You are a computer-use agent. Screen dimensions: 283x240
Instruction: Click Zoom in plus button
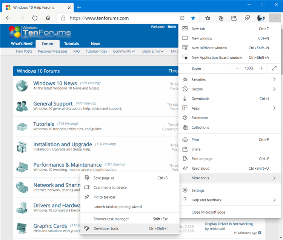point(261,68)
